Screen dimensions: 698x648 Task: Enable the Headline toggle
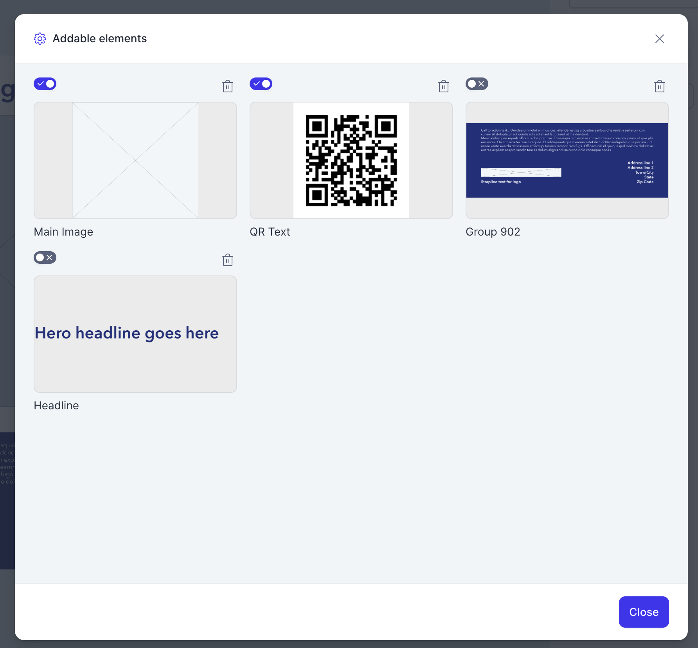pyautogui.click(x=45, y=257)
